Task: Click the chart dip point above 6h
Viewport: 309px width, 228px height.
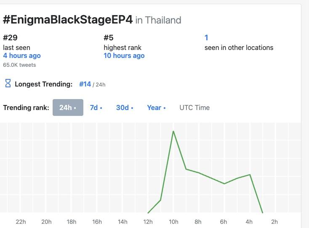Action: (x=224, y=183)
